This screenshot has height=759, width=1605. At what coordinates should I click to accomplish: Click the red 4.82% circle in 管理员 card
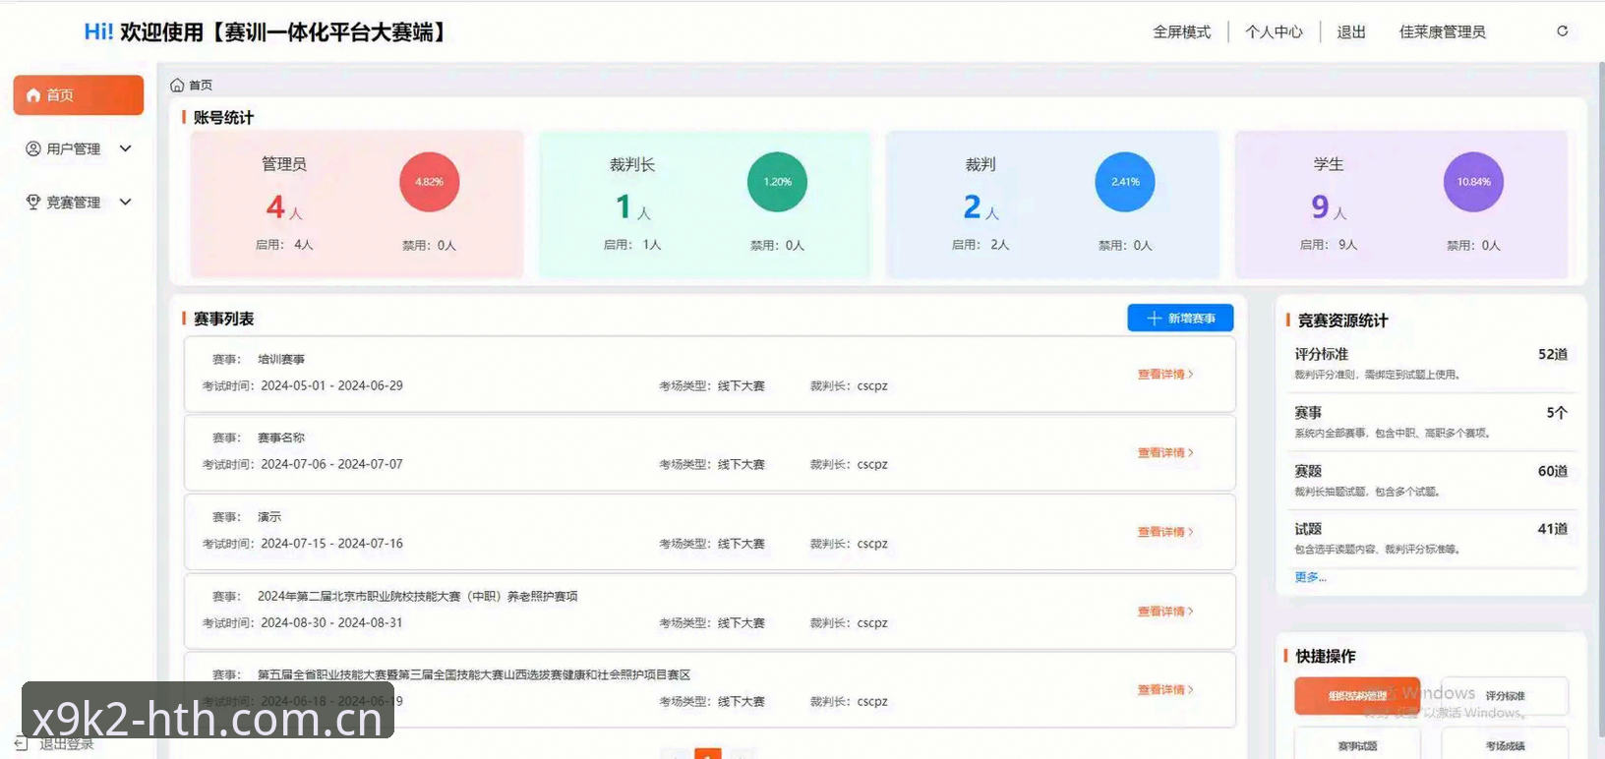coord(429,182)
